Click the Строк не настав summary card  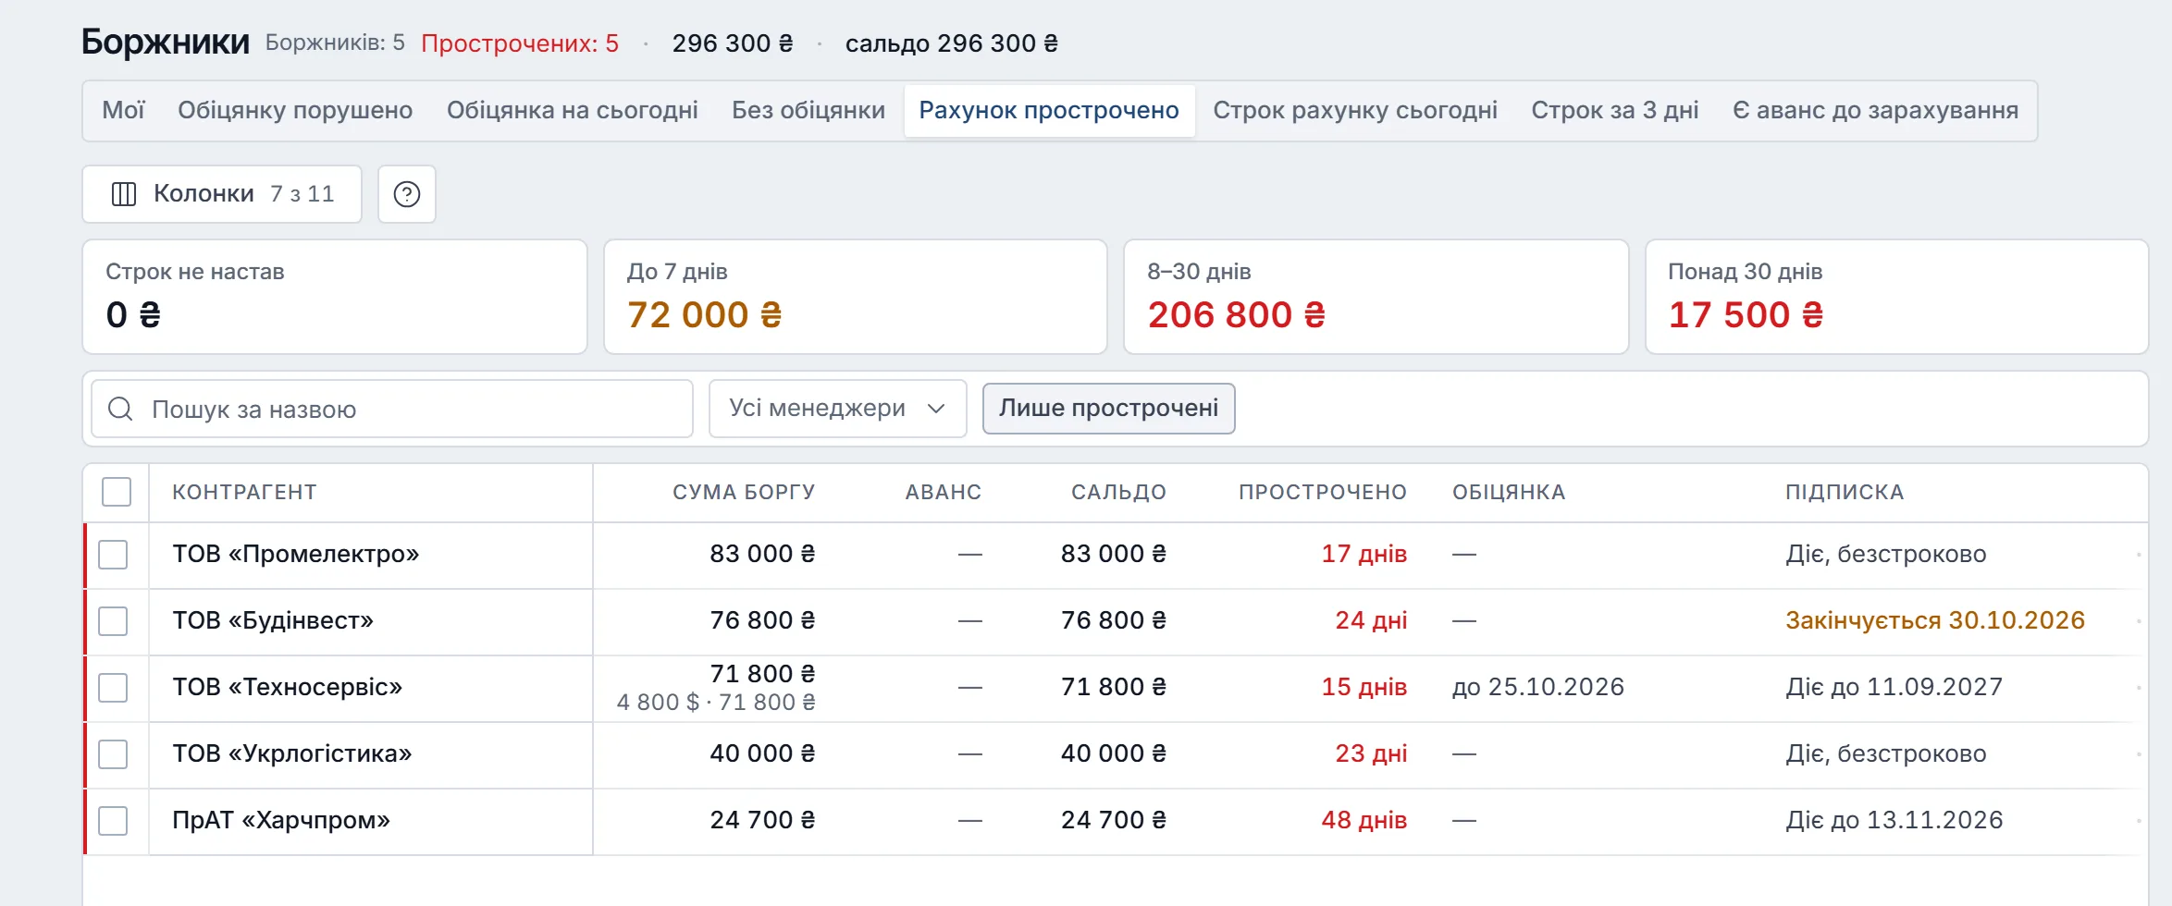tap(335, 297)
